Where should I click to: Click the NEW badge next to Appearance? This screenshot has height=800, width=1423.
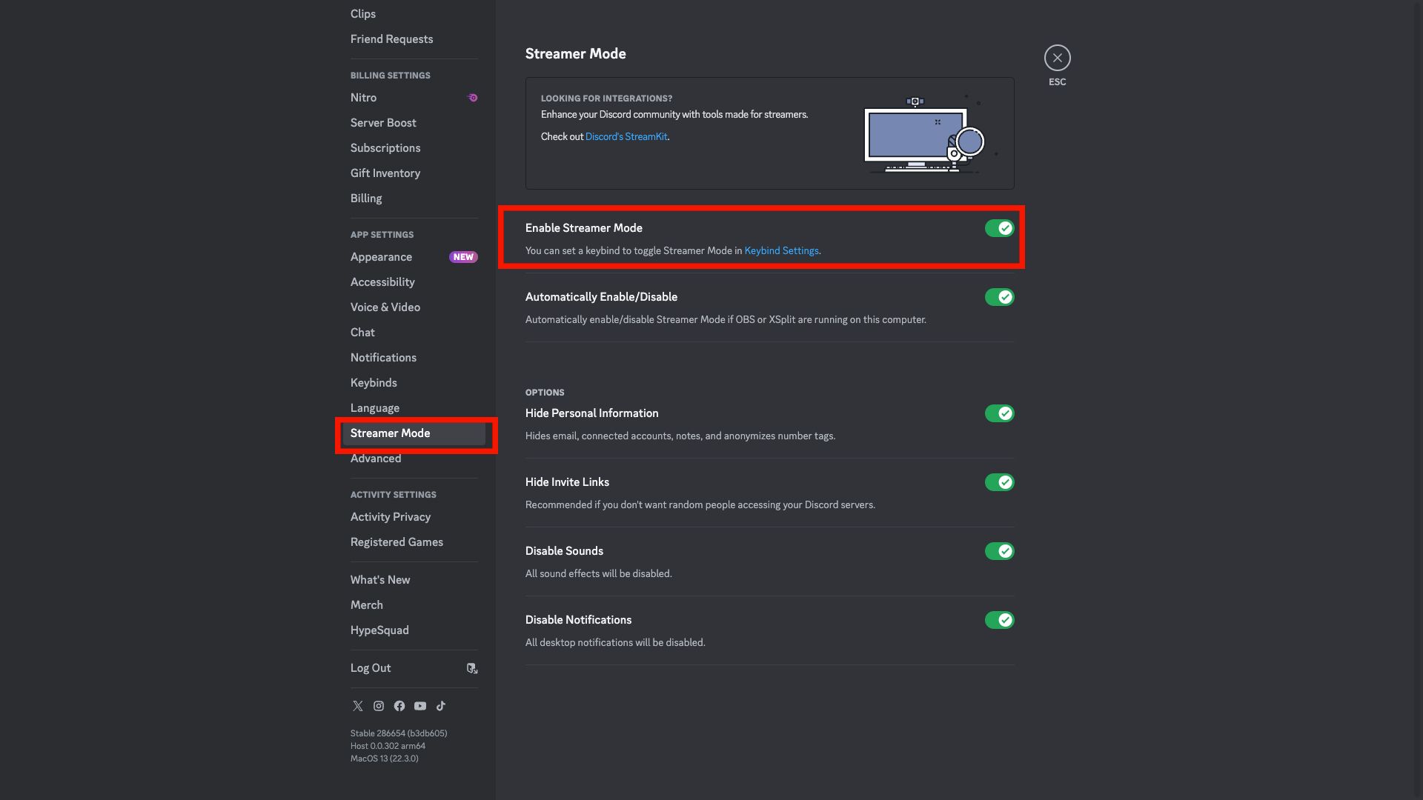(463, 257)
